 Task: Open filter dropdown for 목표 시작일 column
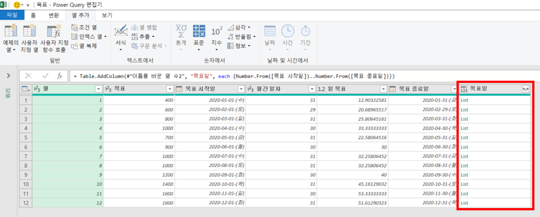[x=240, y=89]
